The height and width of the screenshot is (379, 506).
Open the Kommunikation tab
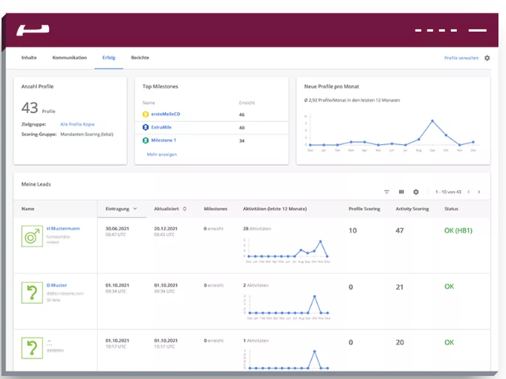(69, 58)
